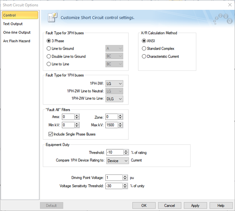Close the Short Circuit Options dialog
This screenshot has width=235, height=211.
[x=230, y=5]
